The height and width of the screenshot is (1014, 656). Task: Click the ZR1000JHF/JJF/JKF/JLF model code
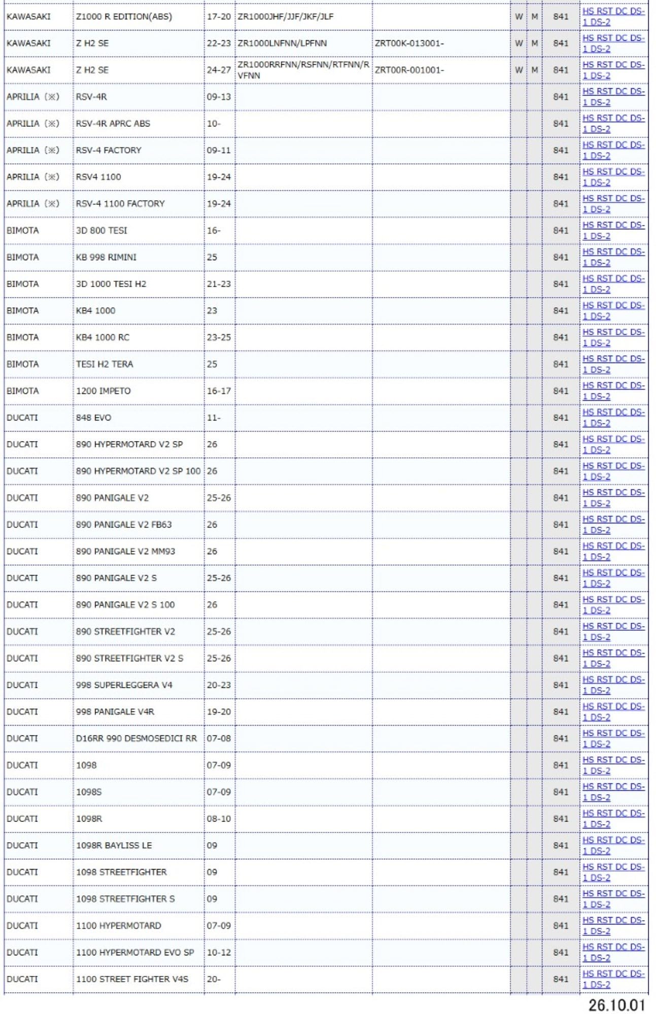coord(286,16)
